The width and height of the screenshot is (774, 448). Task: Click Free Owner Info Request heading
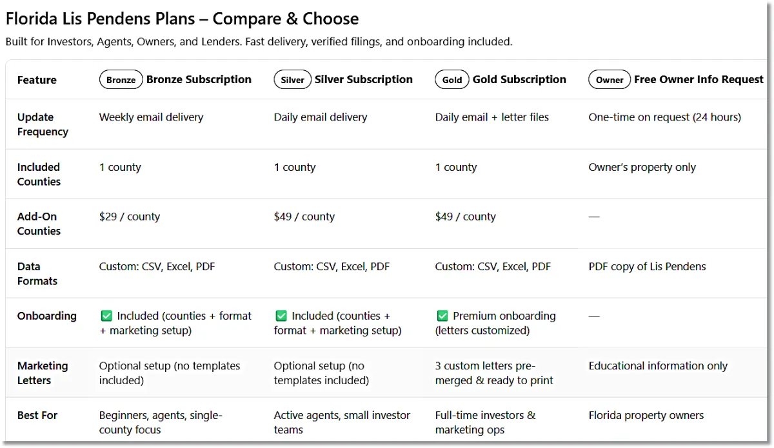[699, 79]
